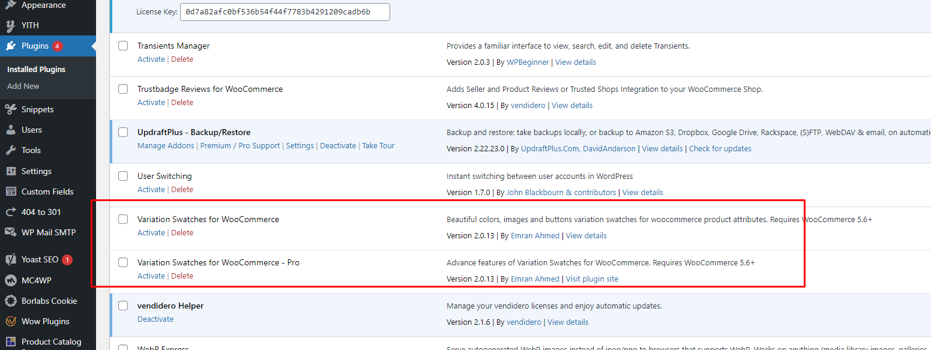Delete Variation Swatches for WooCommerce - Pro
This screenshot has height=350, width=931.
coord(182,276)
